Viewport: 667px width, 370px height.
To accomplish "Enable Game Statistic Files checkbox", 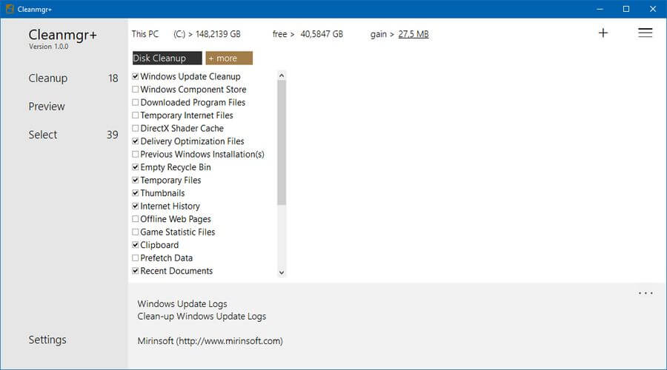I will click(x=136, y=232).
